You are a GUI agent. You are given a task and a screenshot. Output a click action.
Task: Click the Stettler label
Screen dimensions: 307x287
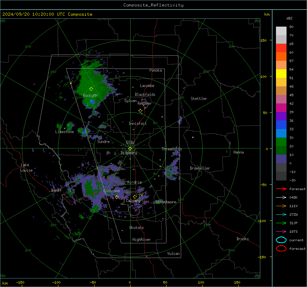coord(199,99)
